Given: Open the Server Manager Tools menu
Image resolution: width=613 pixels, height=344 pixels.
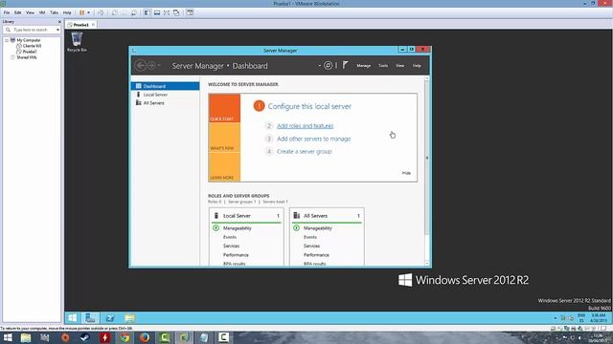Looking at the screenshot, I should click(383, 66).
